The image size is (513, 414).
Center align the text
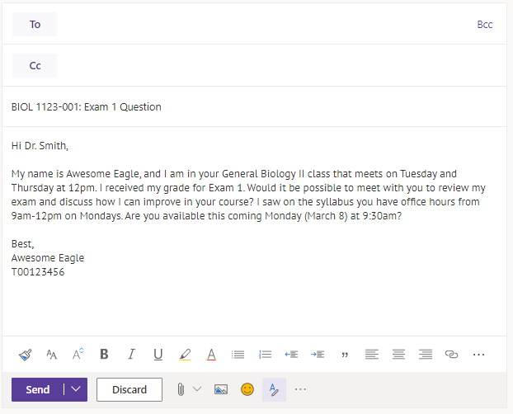pyautogui.click(x=398, y=355)
